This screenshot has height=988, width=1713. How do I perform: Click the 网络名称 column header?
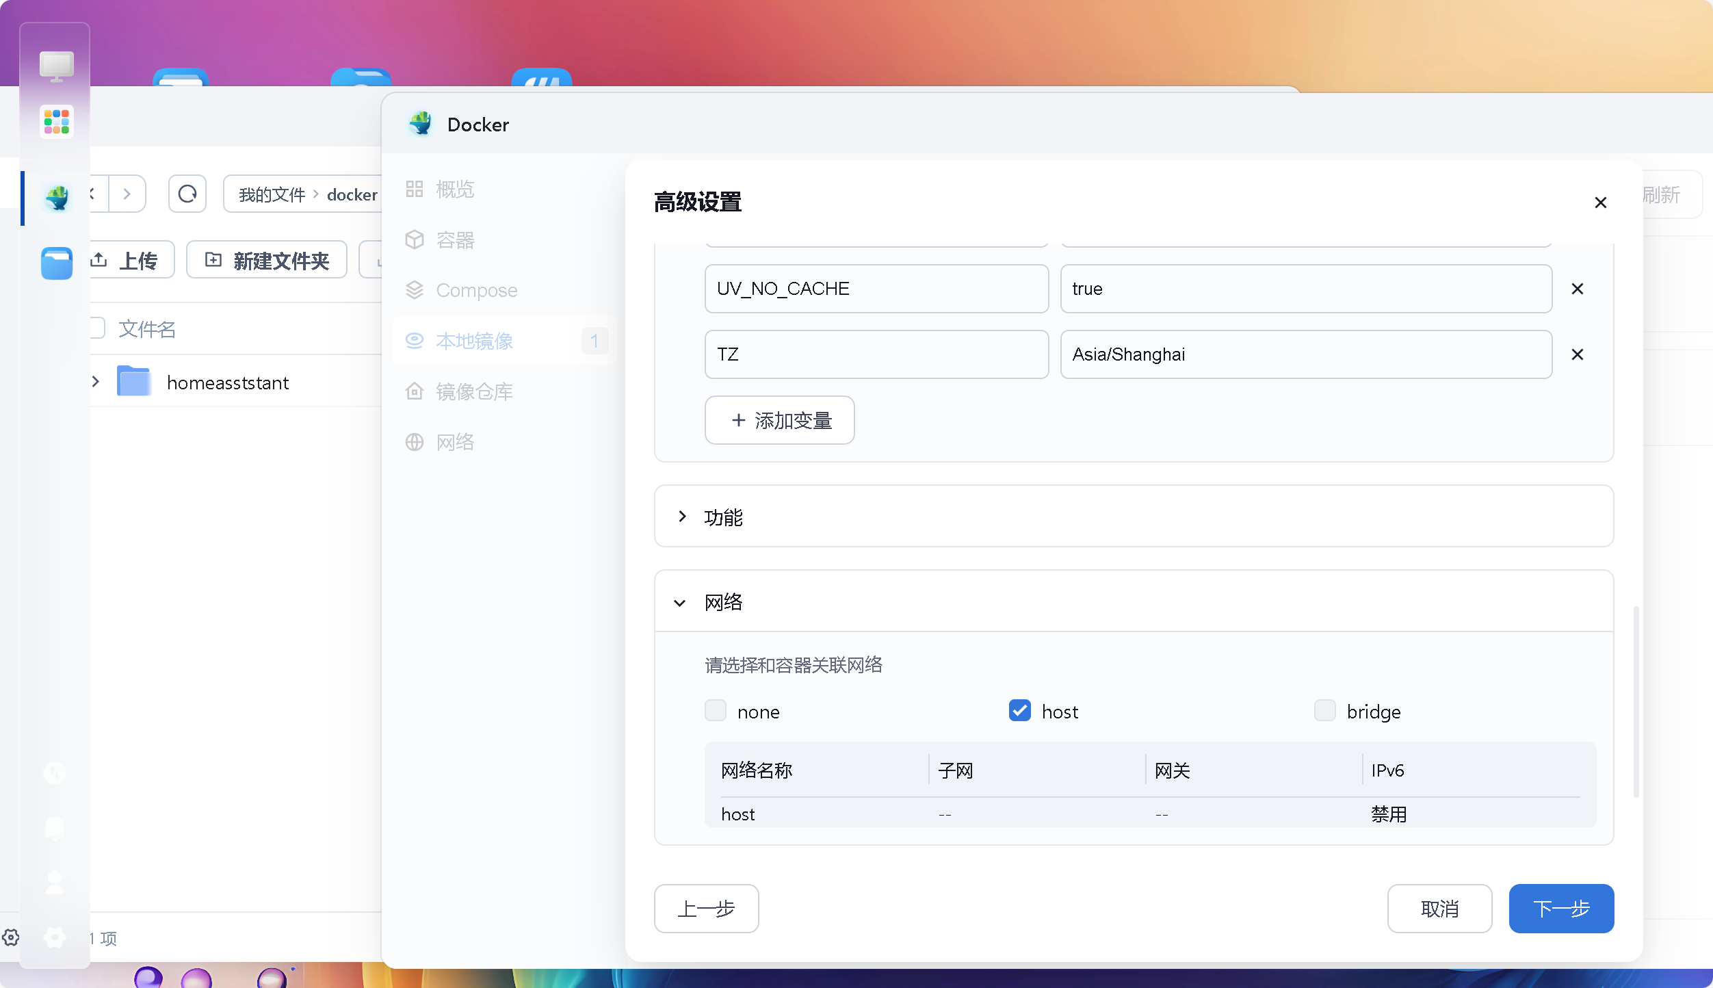757,770
